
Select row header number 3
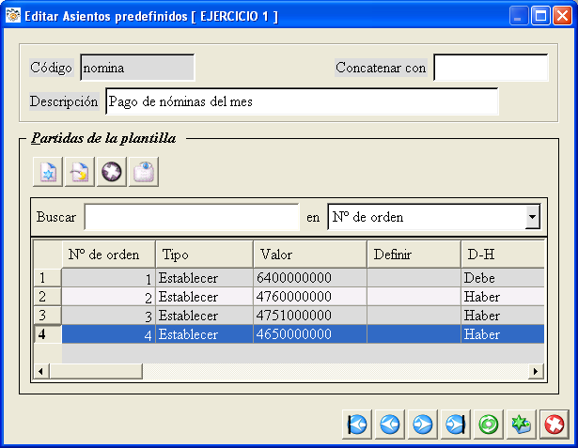point(48,316)
